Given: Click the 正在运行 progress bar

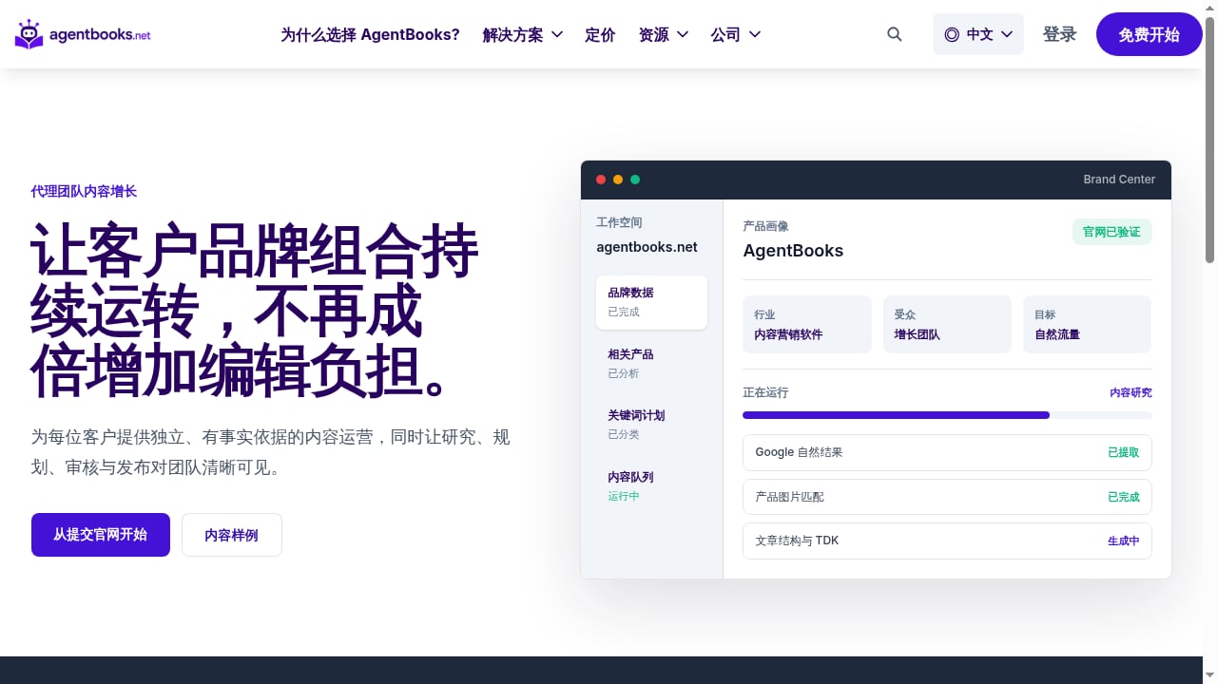Looking at the screenshot, I should (947, 415).
